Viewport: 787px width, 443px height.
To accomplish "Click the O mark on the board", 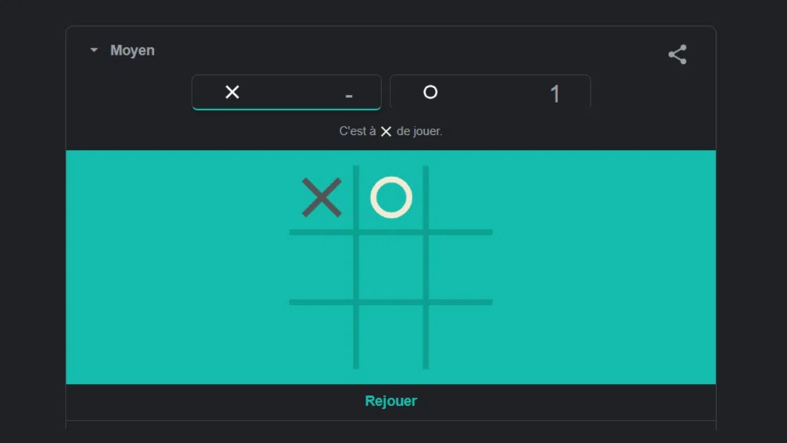I will [x=392, y=197].
